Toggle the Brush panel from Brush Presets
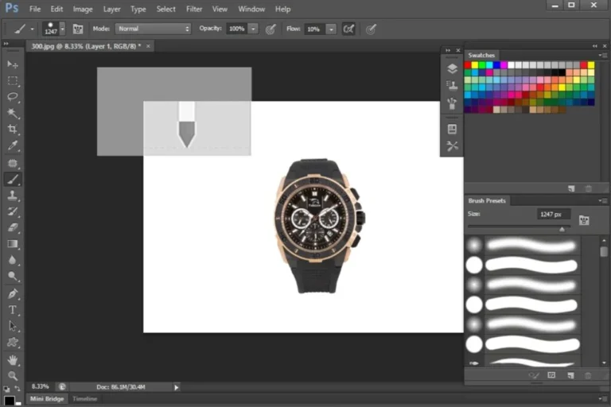Viewport: 611px width, 407px height. [584, 220]
